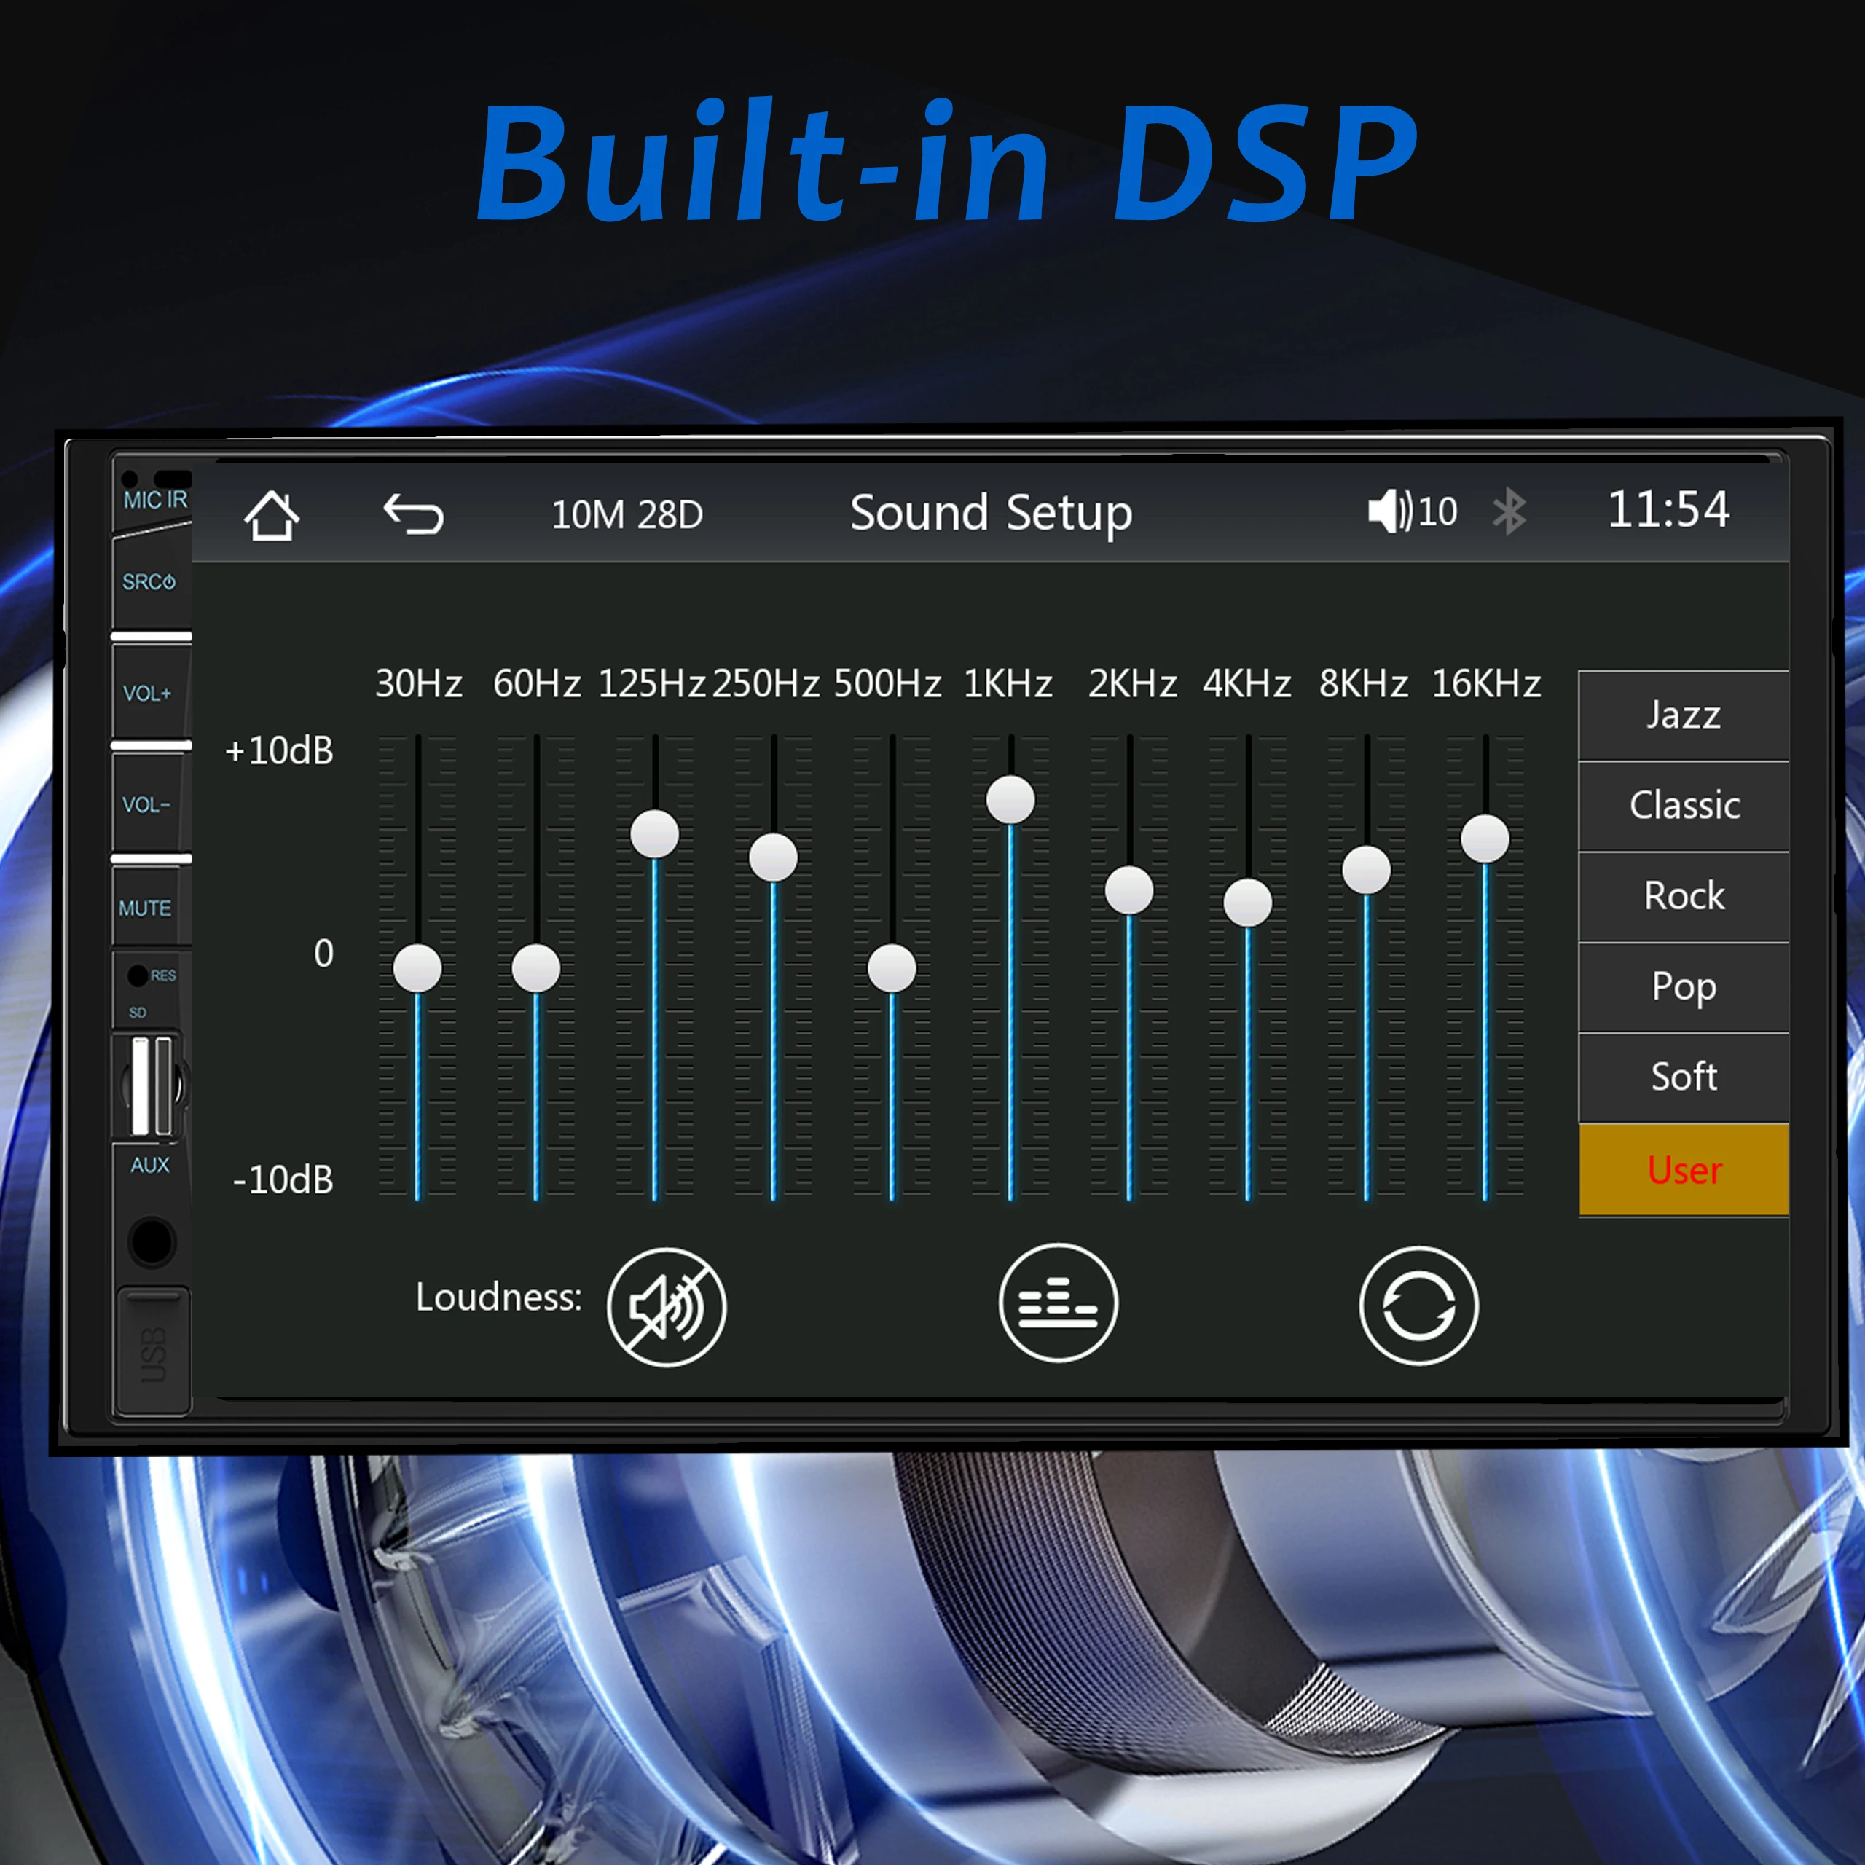The width and height of the screenshot is (1865, 1865).
Task: Toggle the Loudness speaker icon
Action: 666,1307
